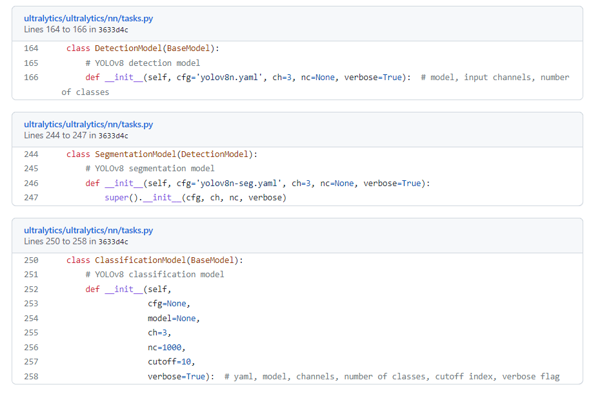The width and height of the screenshot is (591, 400).
Task: Click the nc=1000, parameter line
Action: coord(166,348)
